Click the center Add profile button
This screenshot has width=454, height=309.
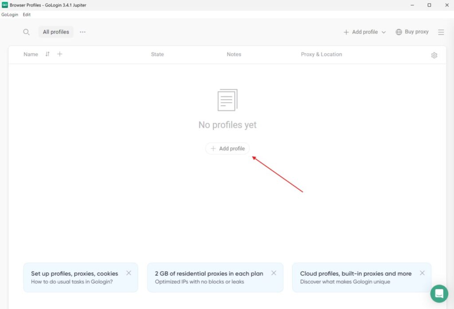[227, 149]
